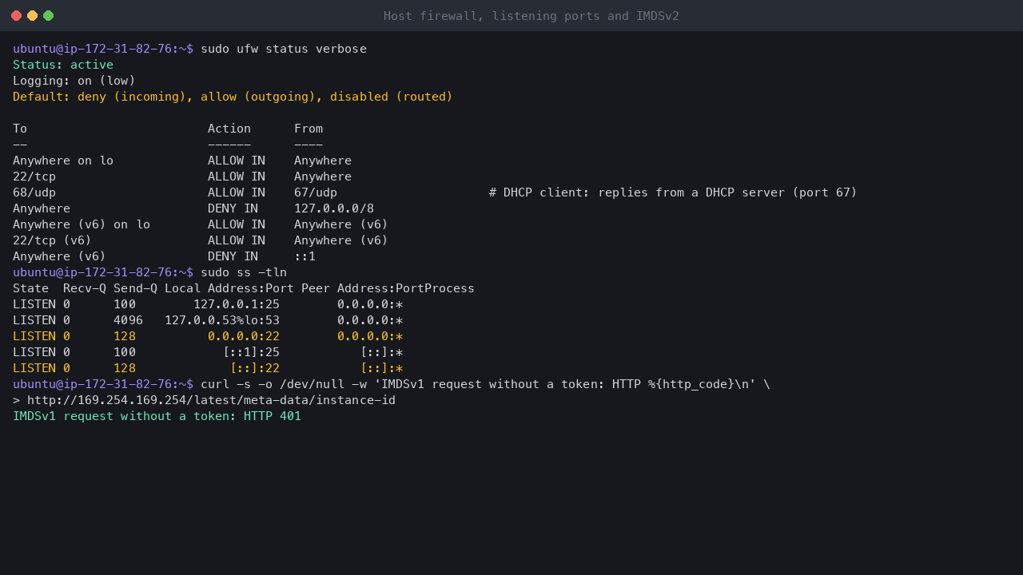Click the 'HTTP 401' result line
The width and height of the screenshot is (1023, 575).
[x=157, y=416]
